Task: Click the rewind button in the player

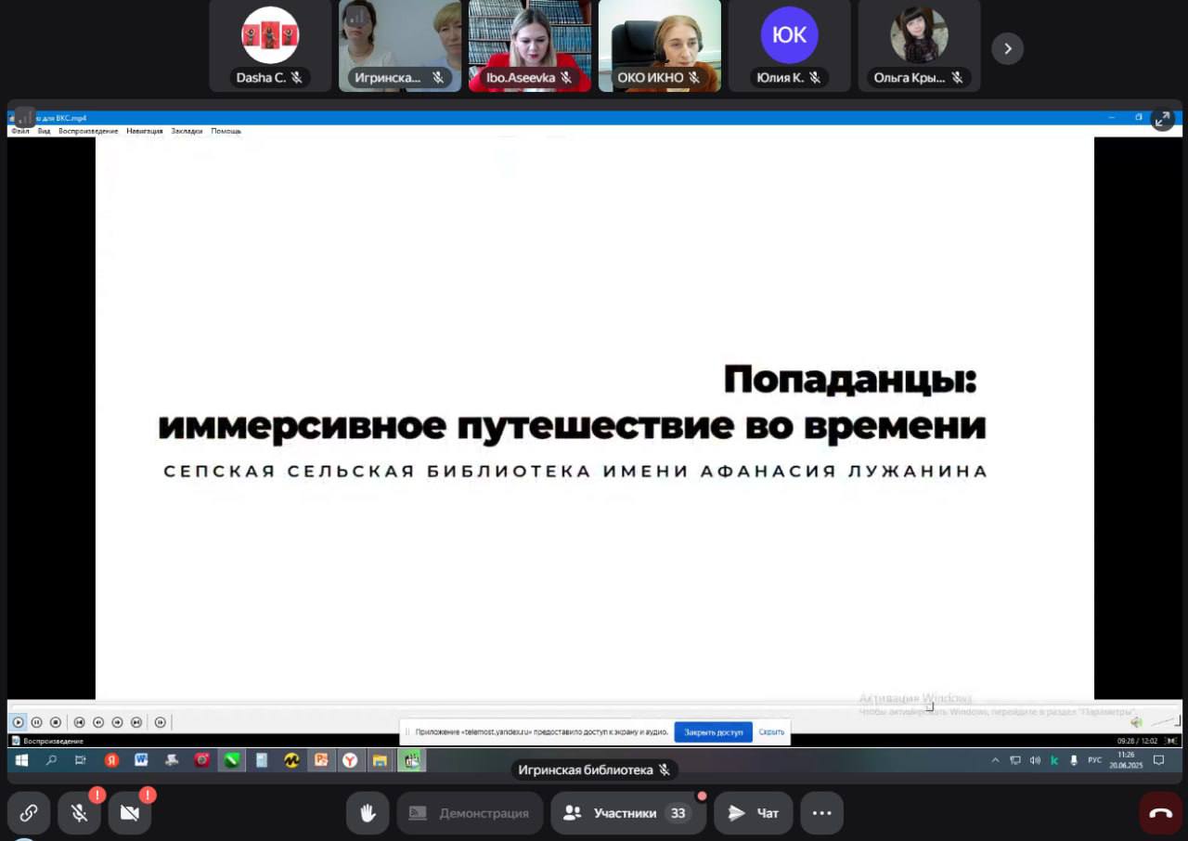Action: pyautogui.click(x=98, y=722)
